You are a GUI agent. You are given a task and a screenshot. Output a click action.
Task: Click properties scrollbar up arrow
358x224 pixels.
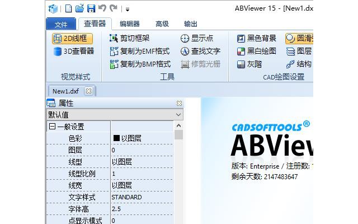click(178, 125)
